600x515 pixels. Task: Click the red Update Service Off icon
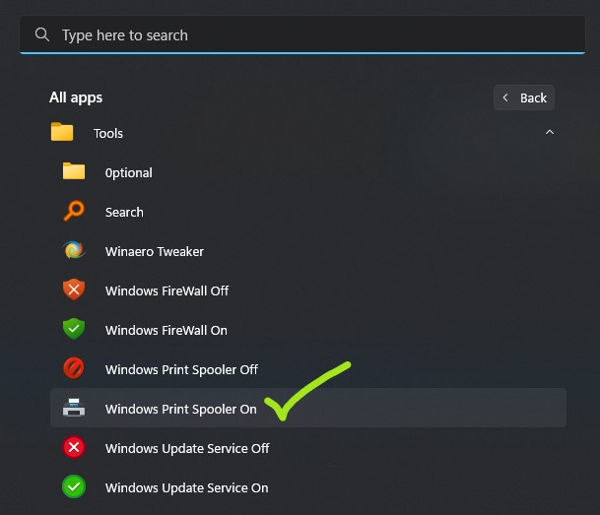[x=74, y=447]
